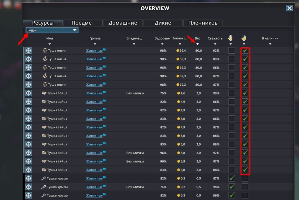Click the sort arrow under Свежесть column

(x=215, y=44)
